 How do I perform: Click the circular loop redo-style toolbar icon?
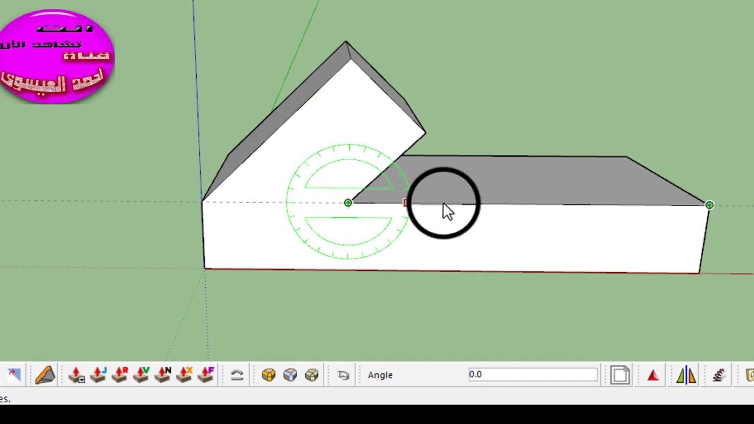343,375
